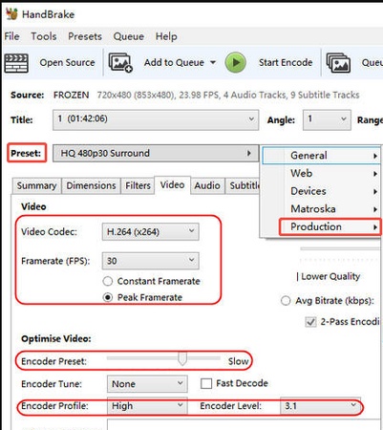Open the Framerate (FPS) dropdown
The image size is (383, 430).
tap(151, 261)
